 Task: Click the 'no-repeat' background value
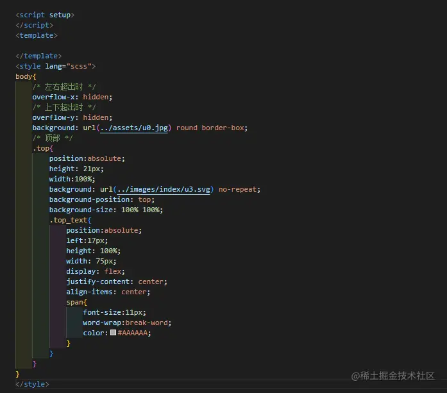(238, 189)
